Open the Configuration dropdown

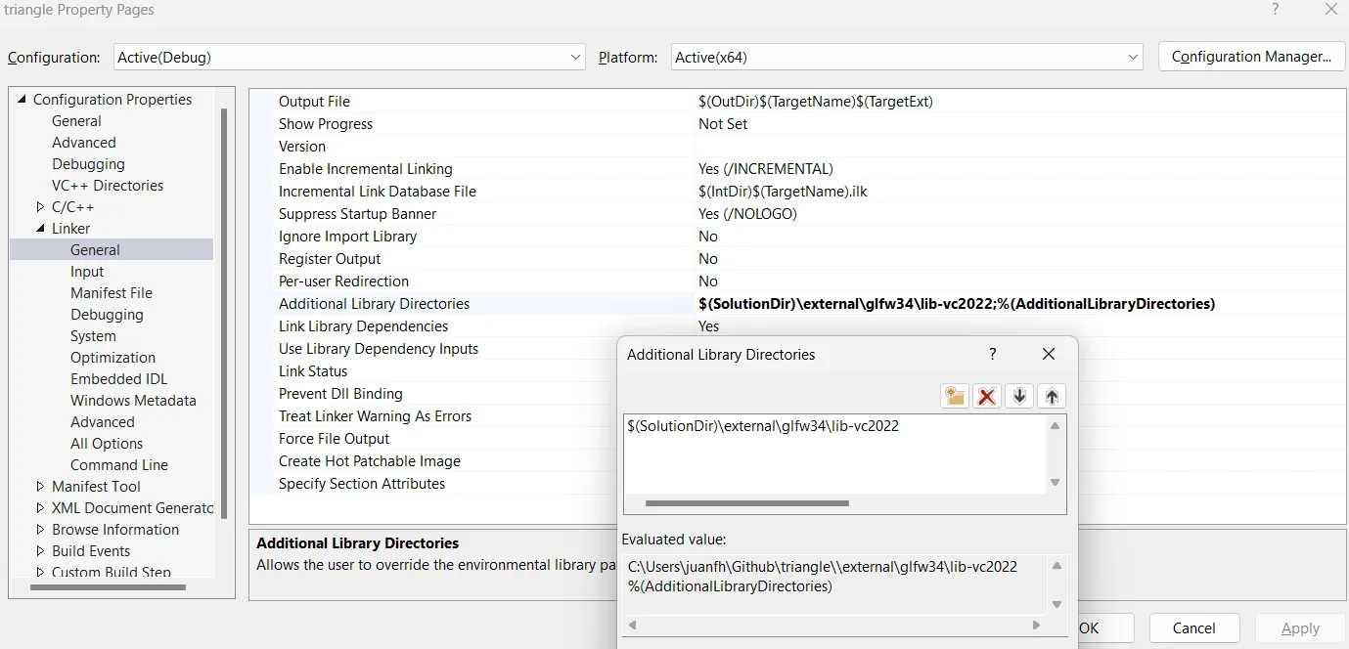point(575,57)
